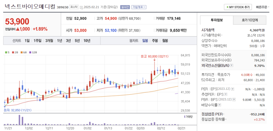273x131 pixels.
Task: Click the -1,089원 EPS value
Action: [258, 89]
